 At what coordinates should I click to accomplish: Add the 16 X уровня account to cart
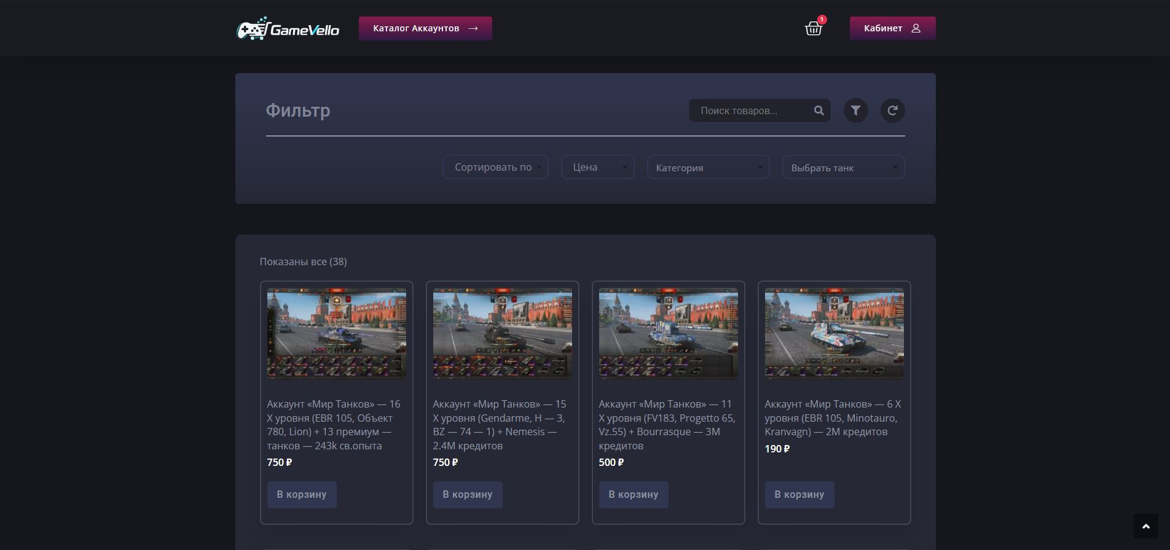pos(302,495)
